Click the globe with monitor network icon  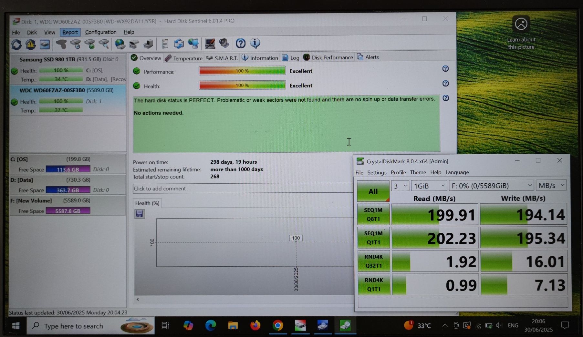pos(193,44)
